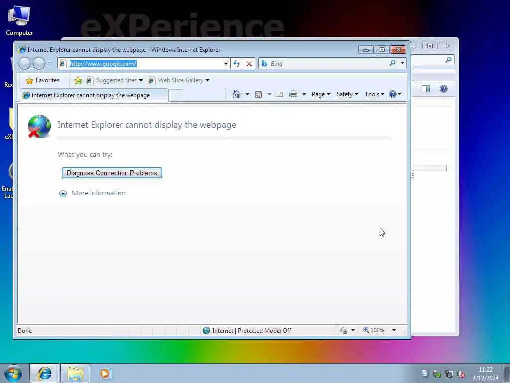The width and height of the screenshot is (510, 383).
Task: Select the 'Internet Explorer cannot display the webpage' tab
Action: pos(94,95)
